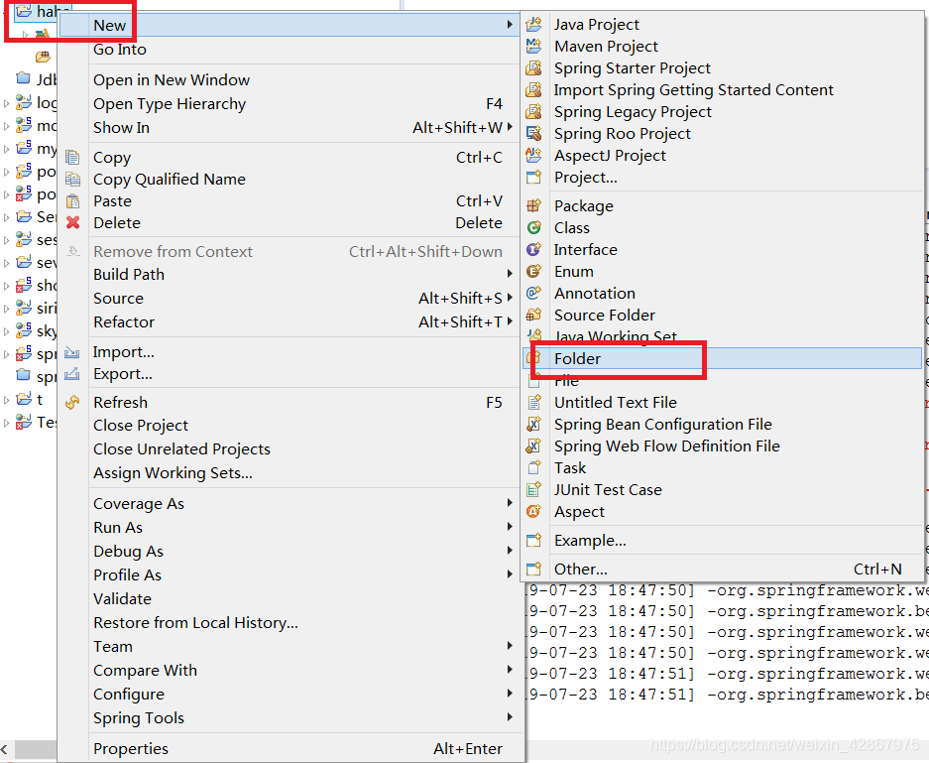Select Project... in New submenu
The width and height of the screenshot is (929, 763).
click(x=722, y=178)
